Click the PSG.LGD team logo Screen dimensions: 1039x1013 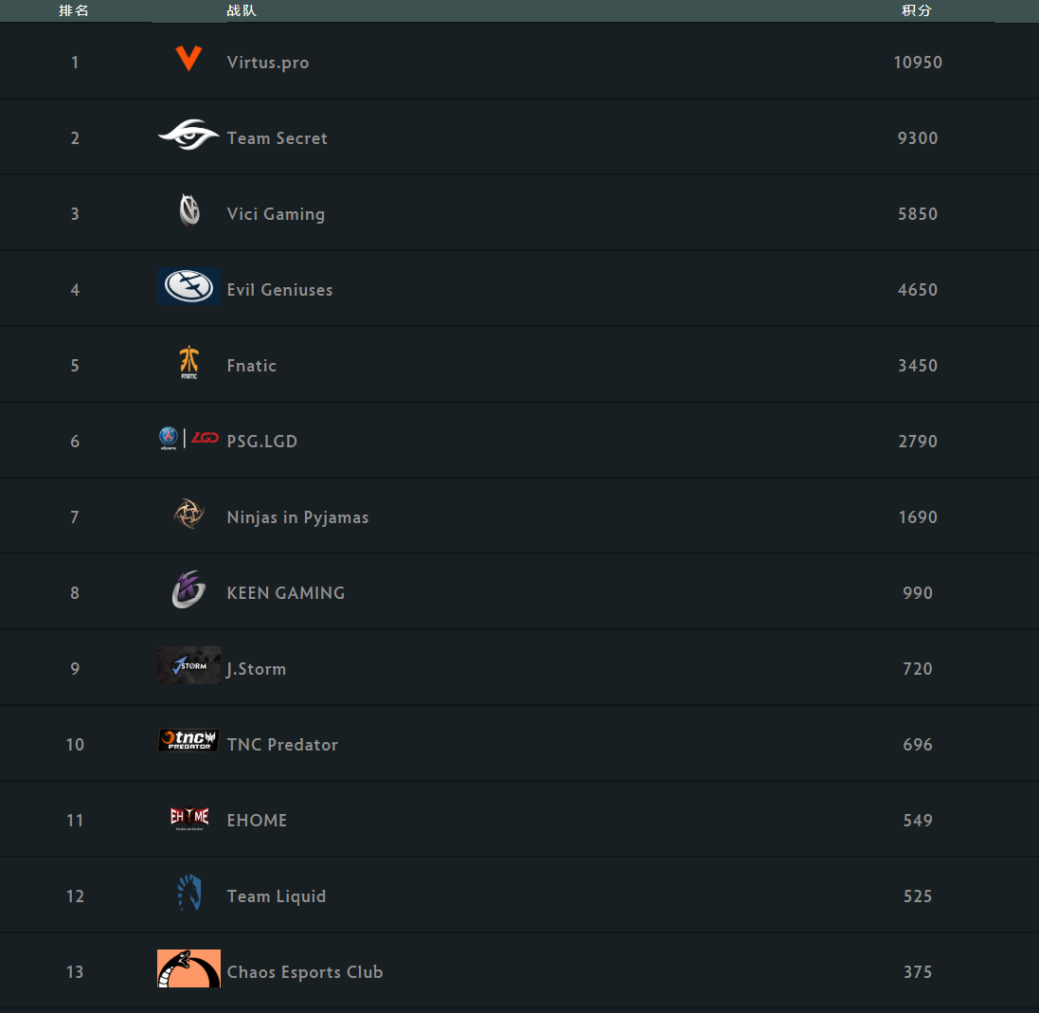coord(188,438)
